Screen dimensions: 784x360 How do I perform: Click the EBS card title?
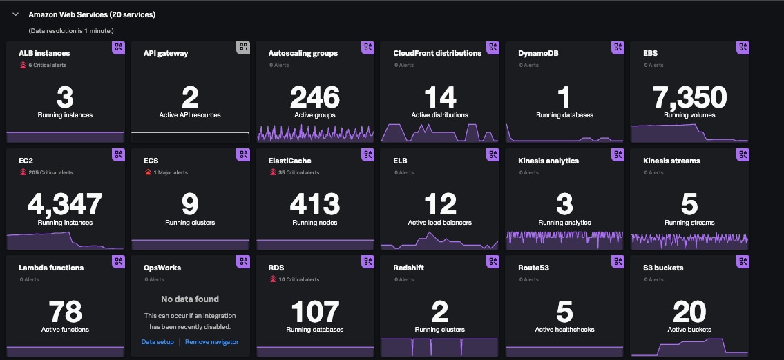pyautogui.click(x=651, y=53)
